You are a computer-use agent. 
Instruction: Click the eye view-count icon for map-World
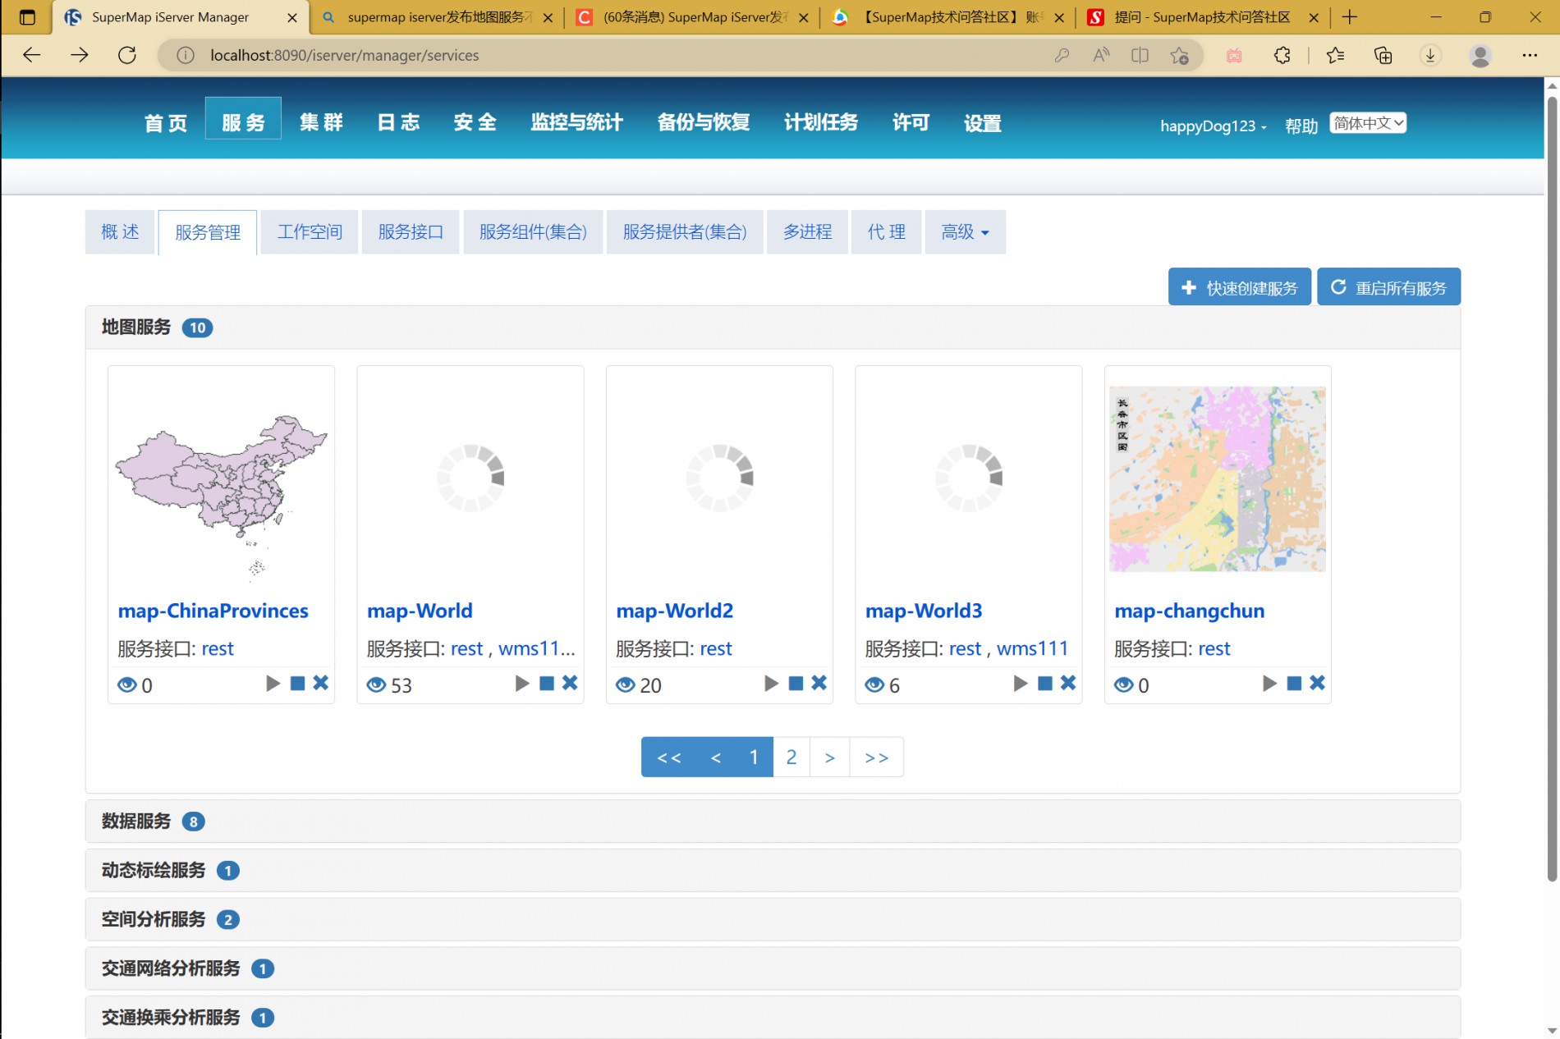pos(376,684)
